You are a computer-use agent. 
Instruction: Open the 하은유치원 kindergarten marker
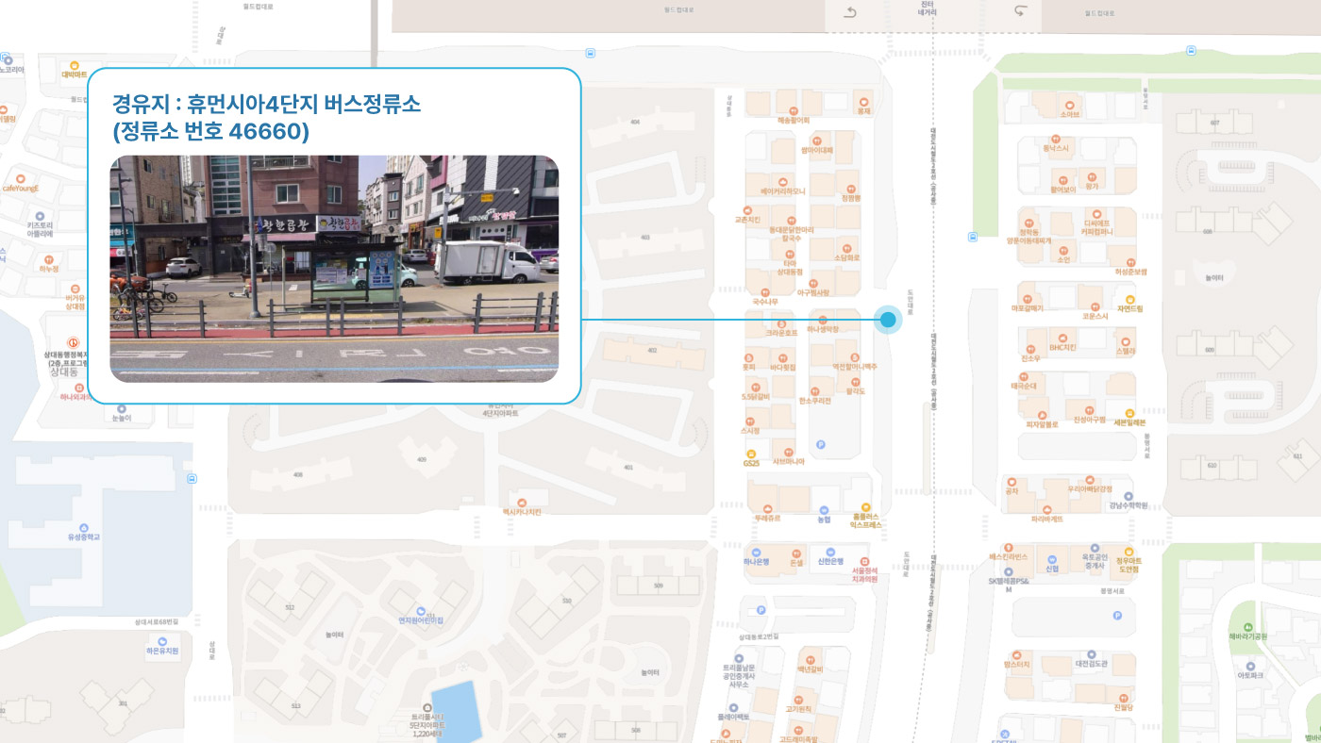click(x=162, y=641)
